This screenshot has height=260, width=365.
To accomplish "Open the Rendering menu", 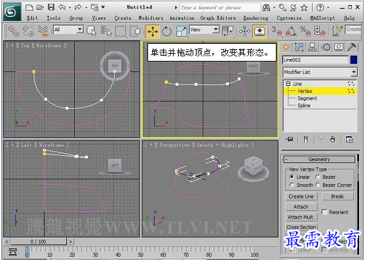I will [256, 18].
